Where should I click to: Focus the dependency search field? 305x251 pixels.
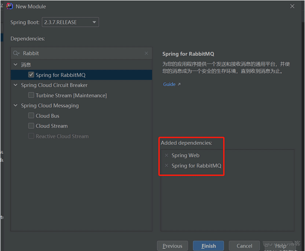81,53
